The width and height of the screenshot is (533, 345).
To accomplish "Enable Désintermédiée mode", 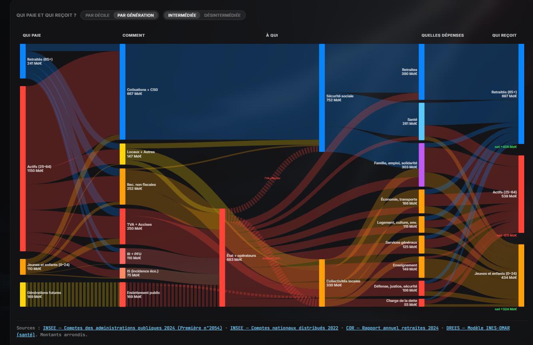I will click(222, 15).
